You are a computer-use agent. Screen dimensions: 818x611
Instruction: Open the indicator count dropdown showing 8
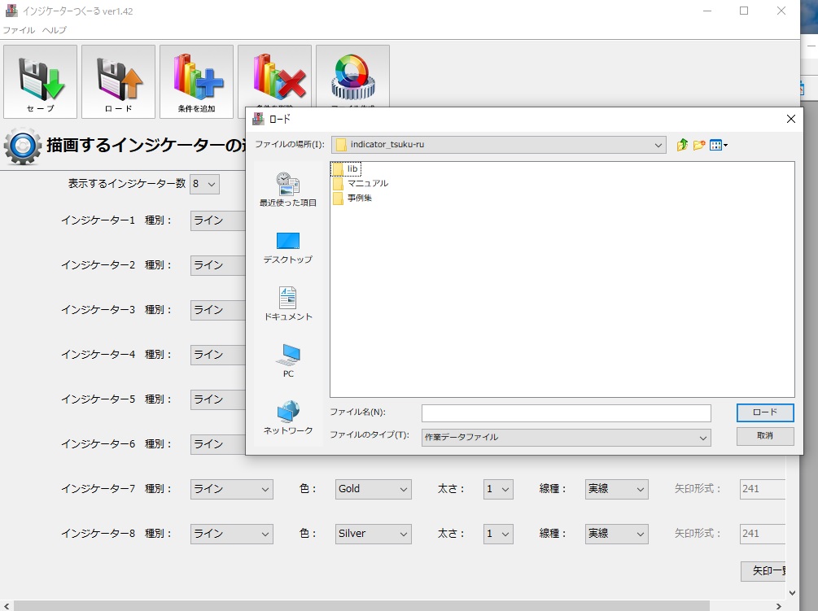click(x=204, y=184)
